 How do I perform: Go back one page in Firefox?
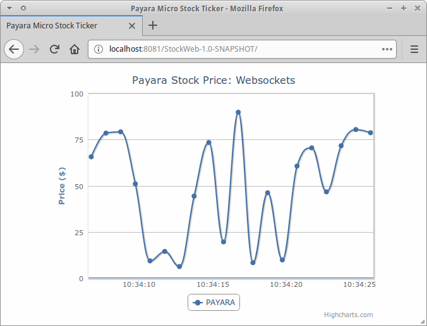14,49
